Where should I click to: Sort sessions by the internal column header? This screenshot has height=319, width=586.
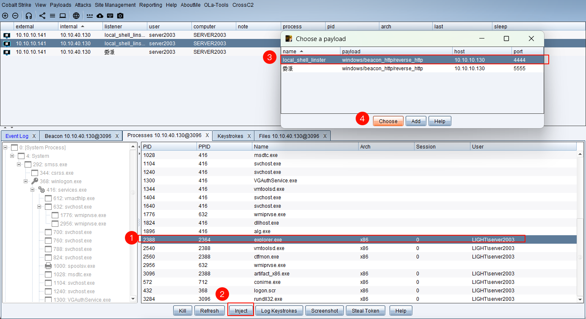[80, 26]
